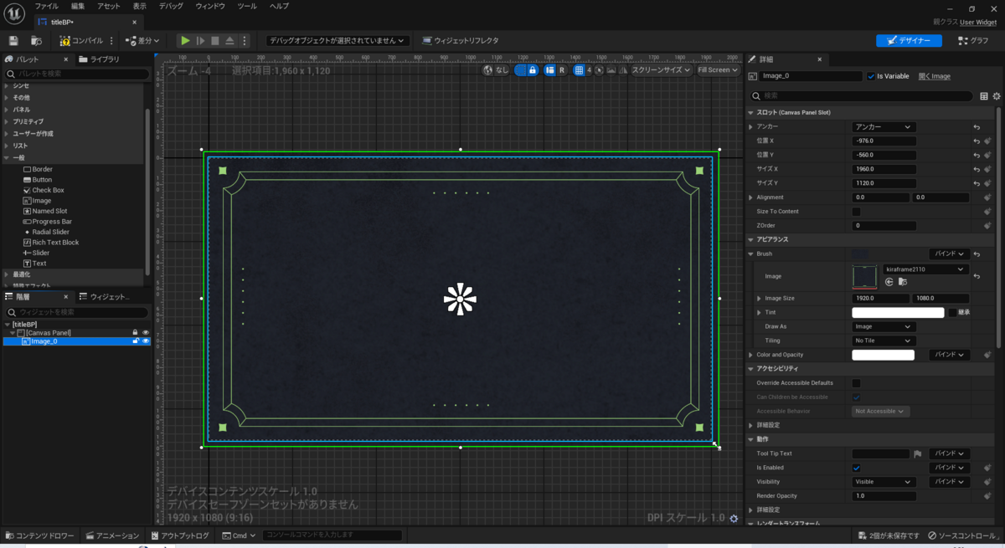
Task: Toggle the R button in viewport toolbar
Action: click(x=562, y=70)
